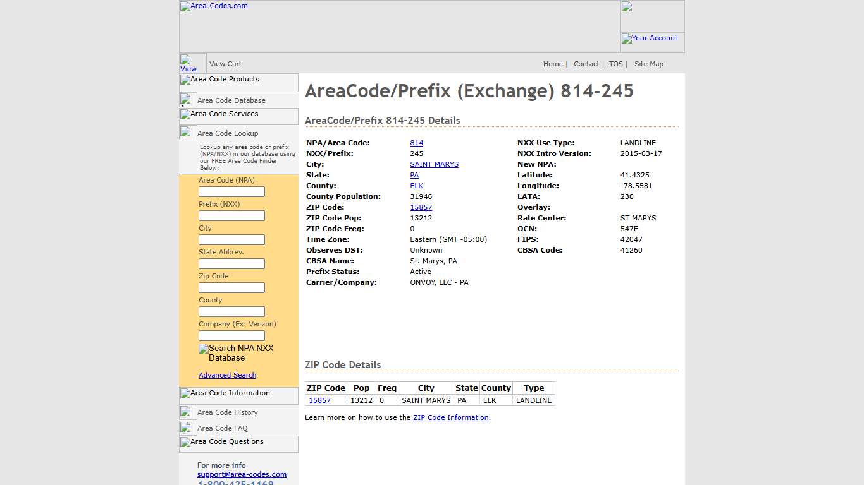Open the Advanced Search link

(227, 375)
